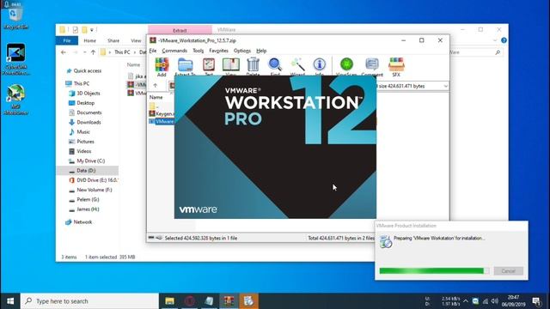Click the WinRAR icon on the taskbar
The height and width of the screenshot is (309, 550).
(x=229, y=301)
